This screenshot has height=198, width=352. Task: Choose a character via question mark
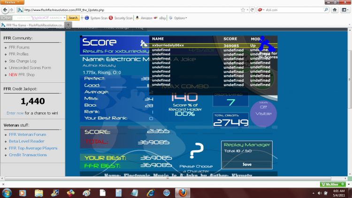(x=197, y=150)
